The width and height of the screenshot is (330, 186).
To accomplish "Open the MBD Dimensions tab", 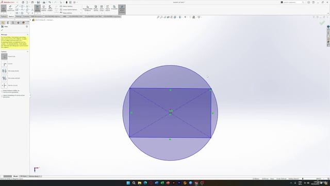I will (37, 17).
